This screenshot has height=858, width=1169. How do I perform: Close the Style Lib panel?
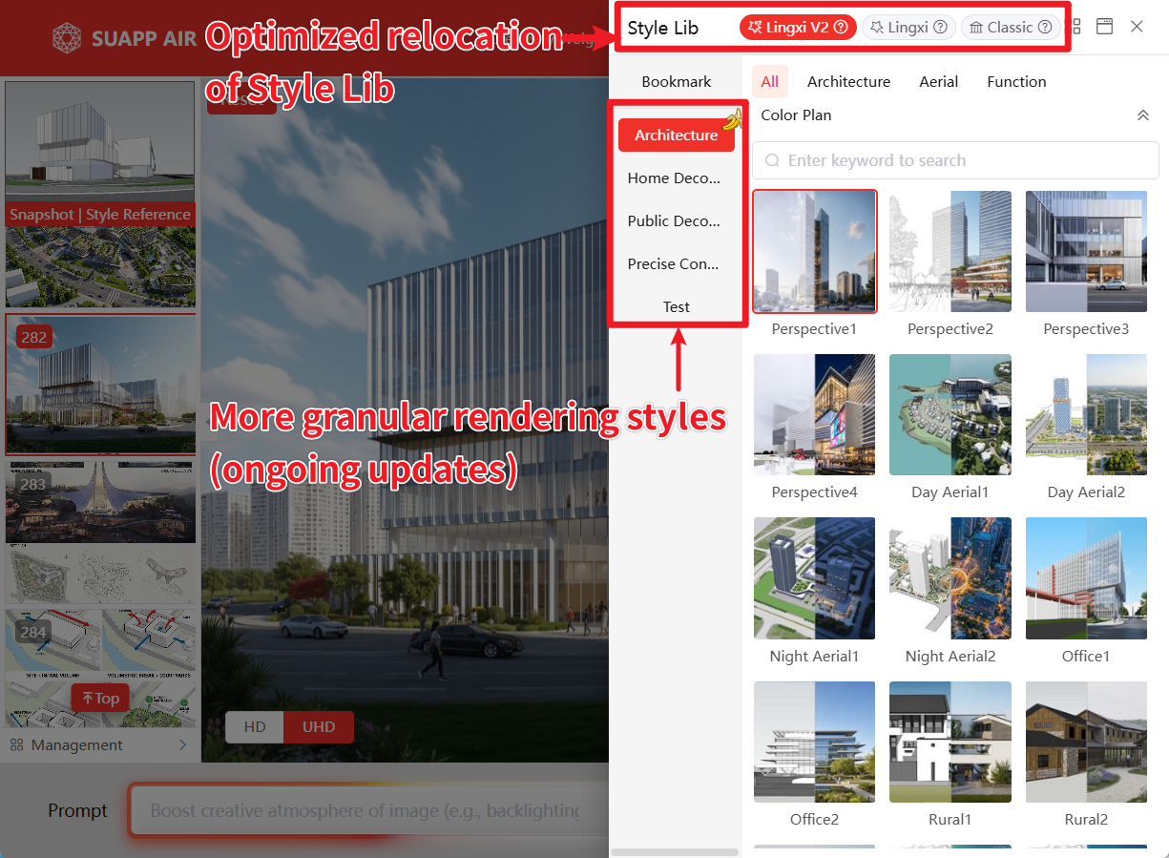point(1137,27)
